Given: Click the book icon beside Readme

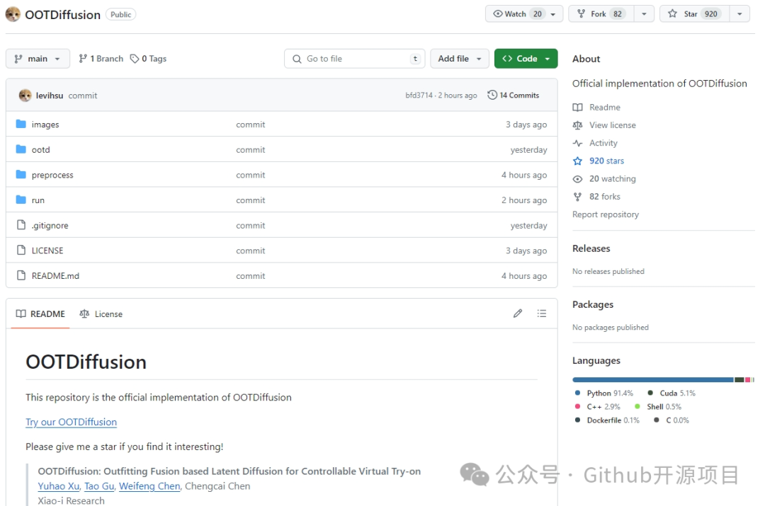Looking at the screenshot, I should click(x=578, y=108).
